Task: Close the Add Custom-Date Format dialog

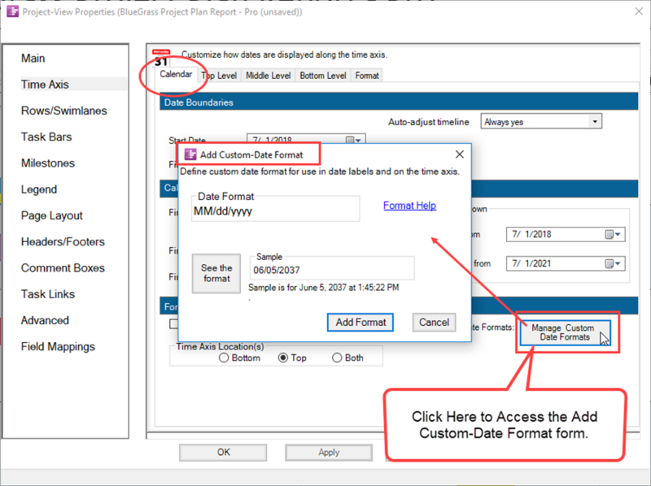Action: pos(460,154)
